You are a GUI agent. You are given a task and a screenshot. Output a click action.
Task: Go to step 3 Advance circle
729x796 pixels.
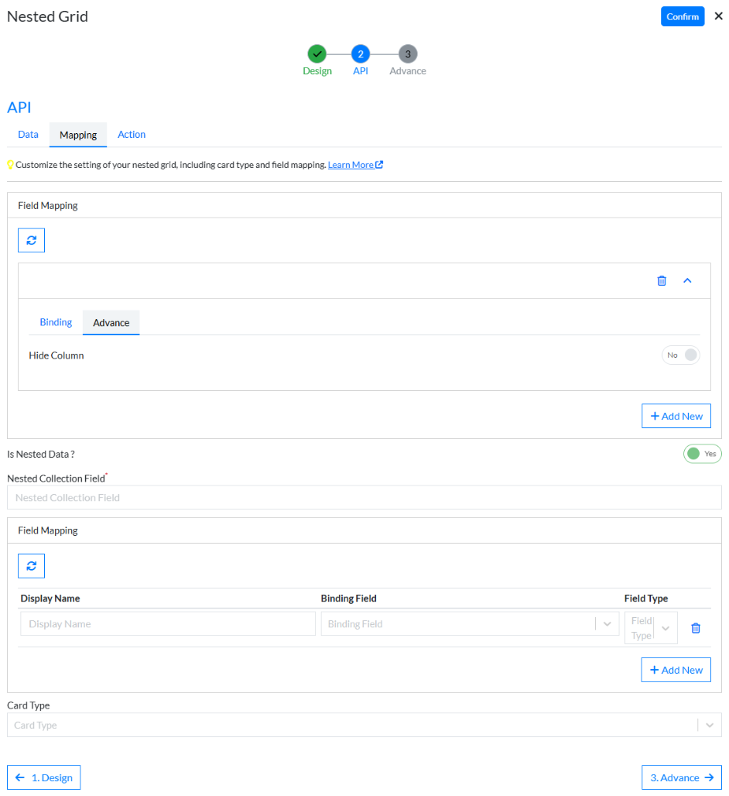point(408,53)
